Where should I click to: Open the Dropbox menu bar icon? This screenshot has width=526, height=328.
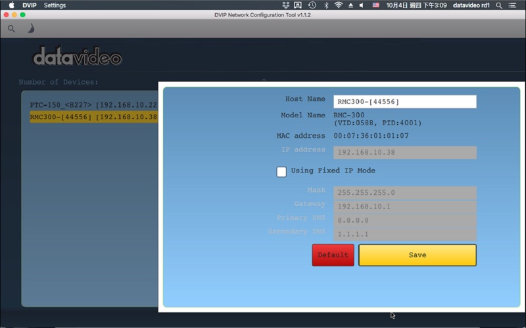[x=285, y=5]
